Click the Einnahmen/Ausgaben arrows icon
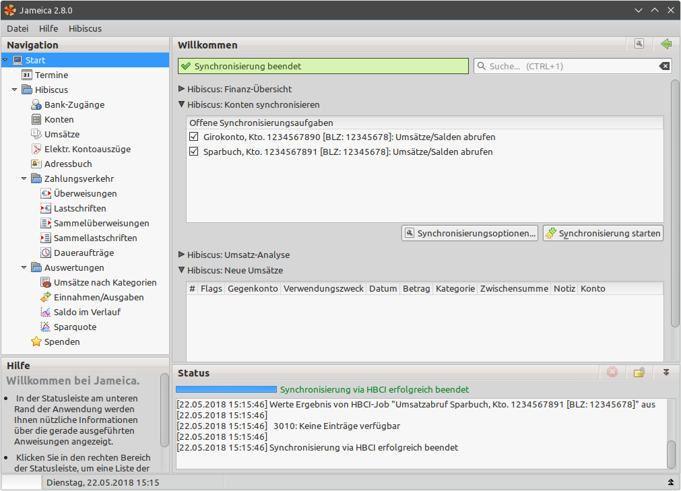 (46, 297)
